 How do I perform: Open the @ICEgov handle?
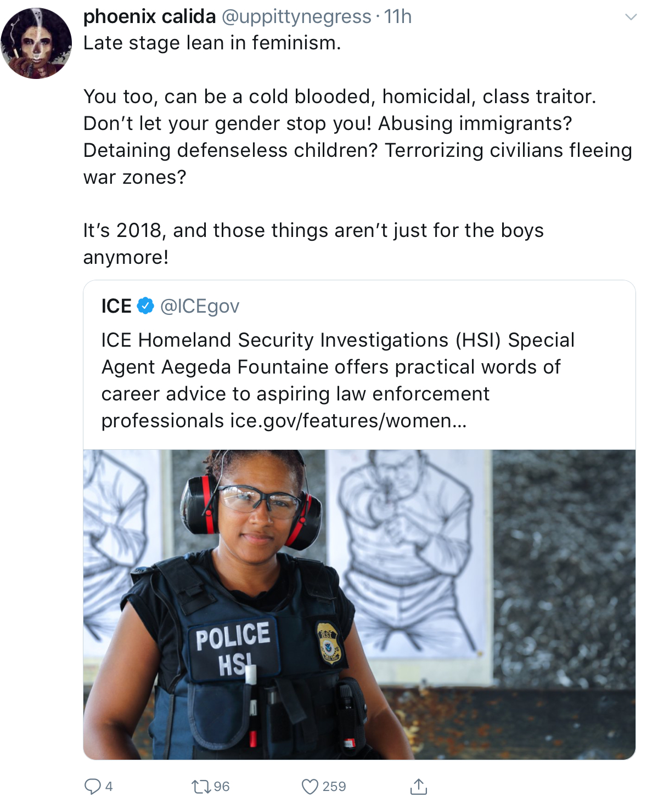[200, 306]
